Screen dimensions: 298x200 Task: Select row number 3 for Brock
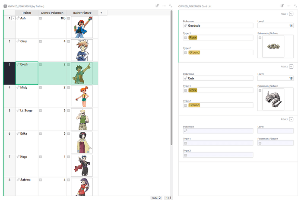pos(10,73)
